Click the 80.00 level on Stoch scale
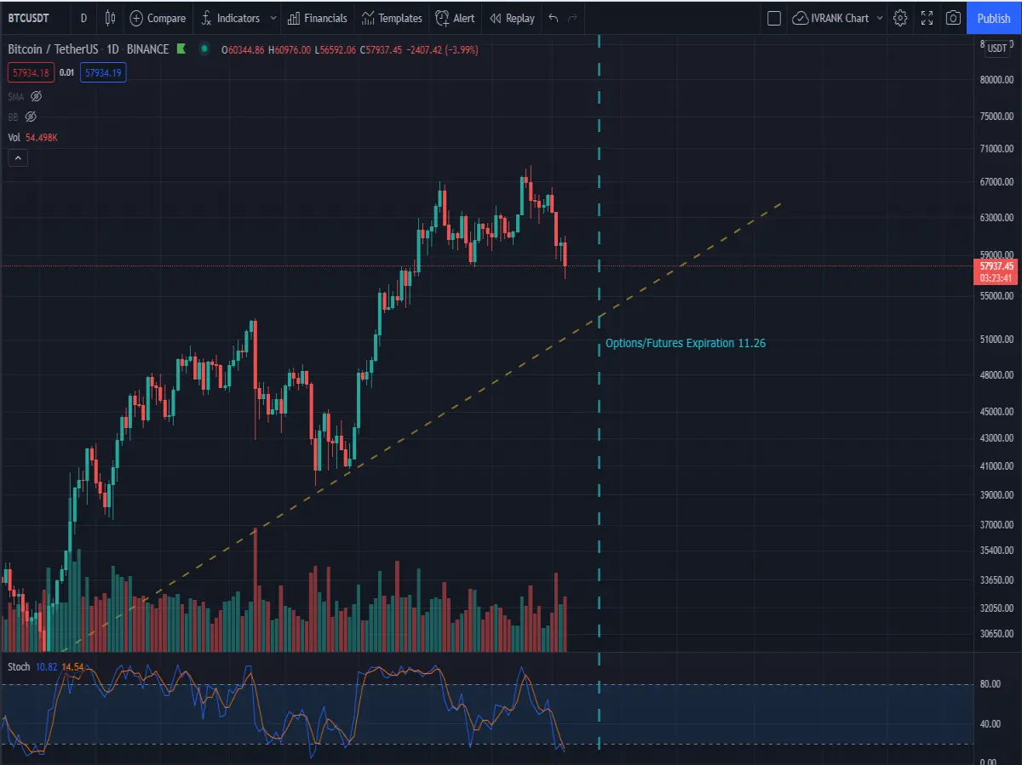Screen dimensions: 1022x765 988,683
